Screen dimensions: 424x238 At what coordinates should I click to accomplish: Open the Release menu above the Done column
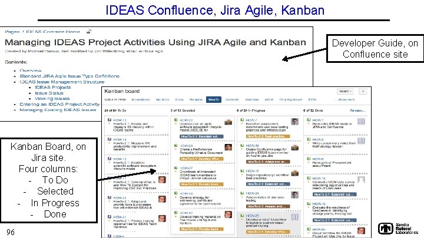pos(357,110)
